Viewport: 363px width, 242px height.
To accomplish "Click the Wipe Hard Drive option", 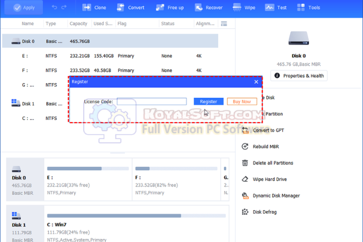I will [270, 179].
